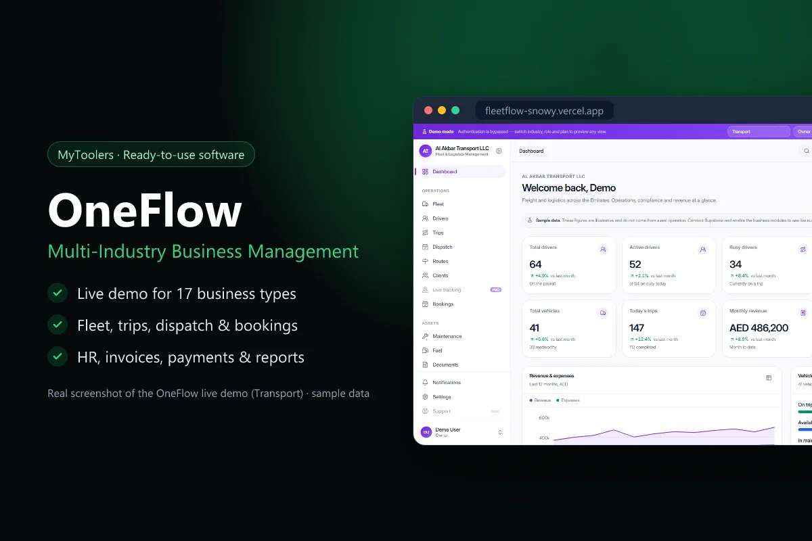This screenshot has height=541, width=812.
Task: Click the Total vehicles truck icon
Action: point(603,312)
